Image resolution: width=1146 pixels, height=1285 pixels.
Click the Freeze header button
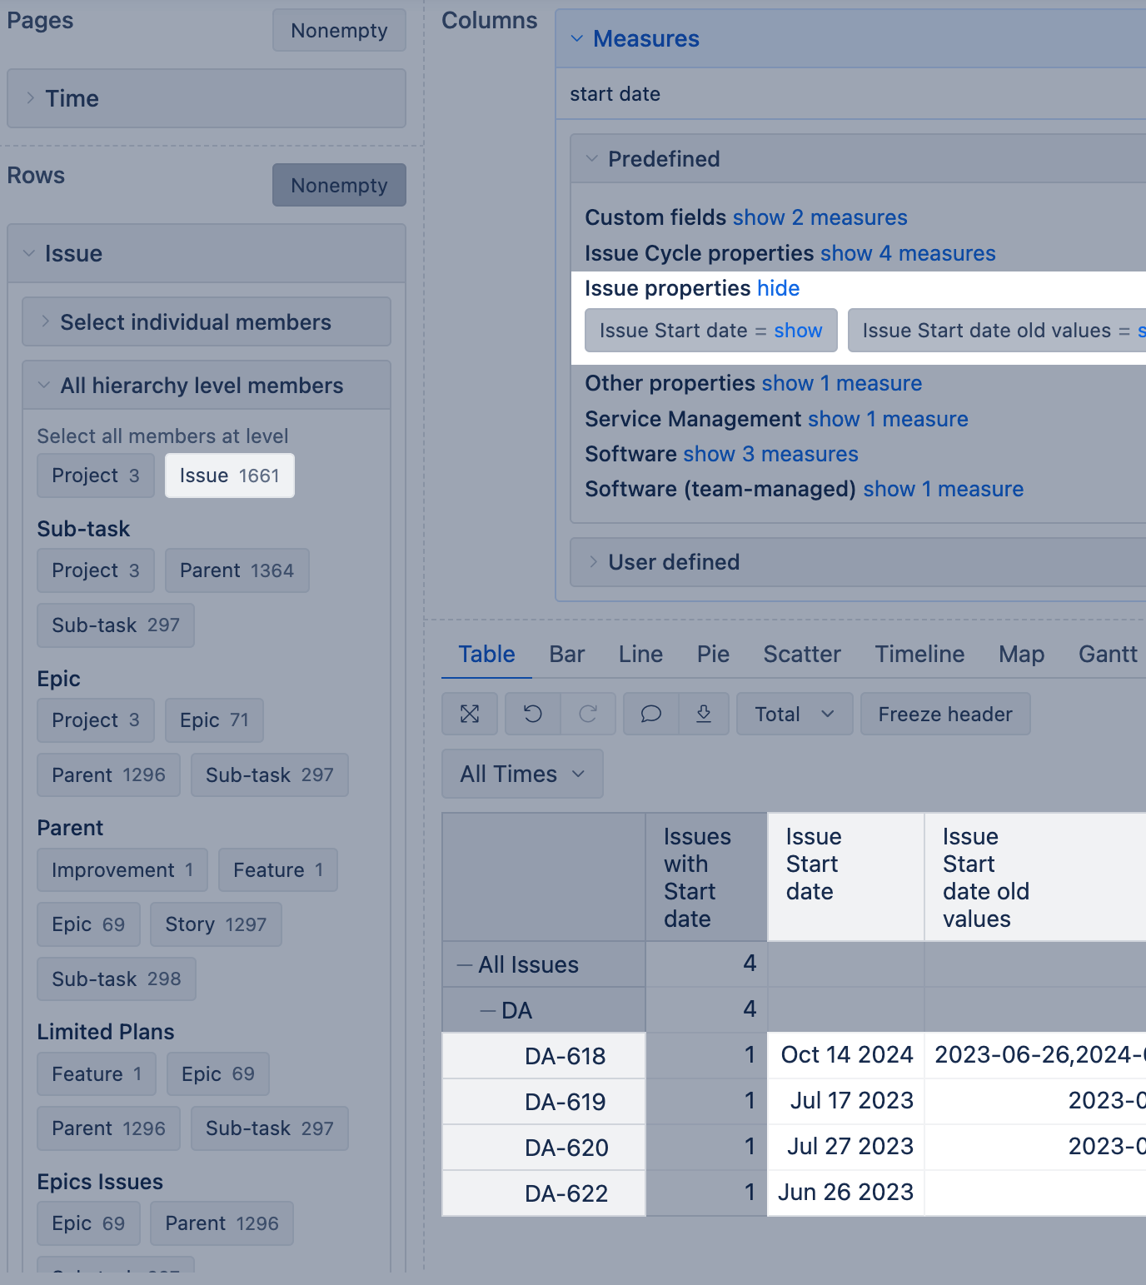(x=945, y=714)
